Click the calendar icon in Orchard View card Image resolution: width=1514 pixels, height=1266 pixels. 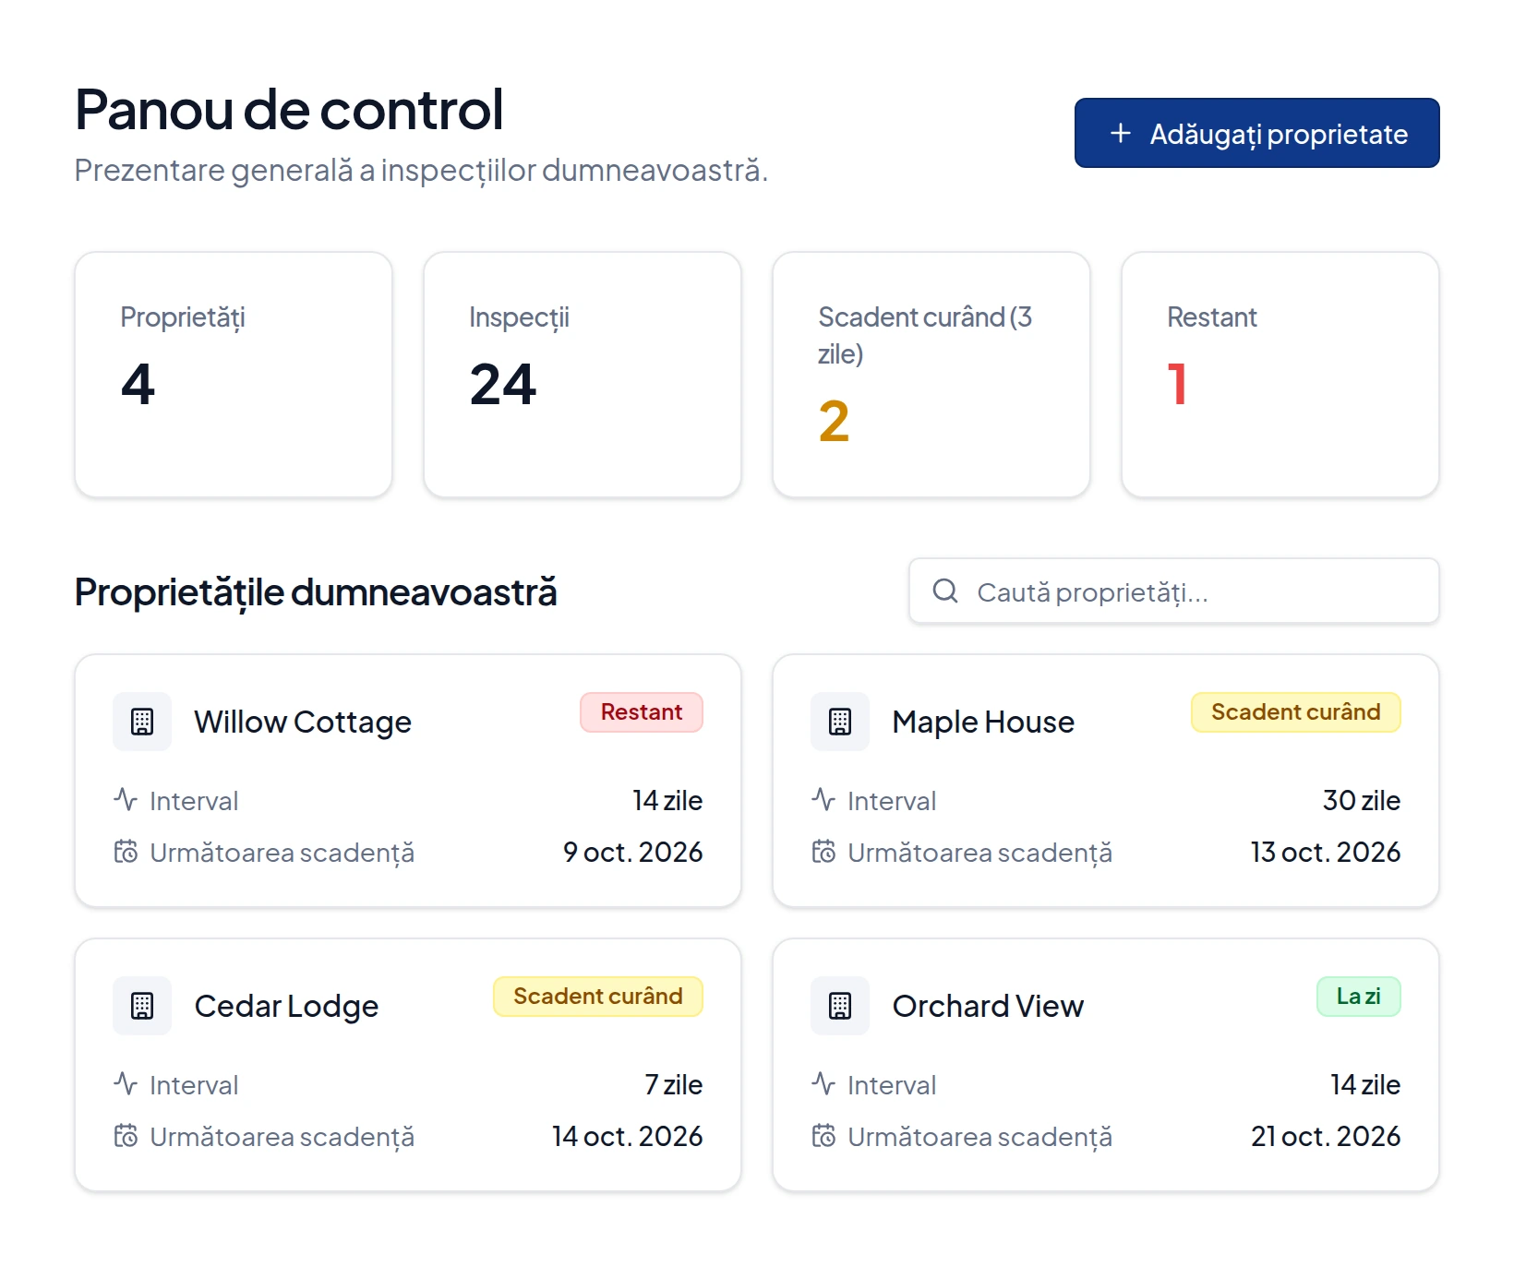823,1135
